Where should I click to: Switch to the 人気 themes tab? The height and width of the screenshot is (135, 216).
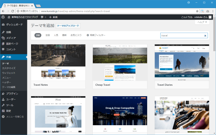[x=56, y=35]
